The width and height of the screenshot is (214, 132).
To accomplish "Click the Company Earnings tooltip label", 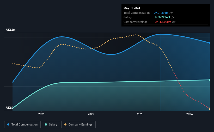I will (x=135, y=22).
